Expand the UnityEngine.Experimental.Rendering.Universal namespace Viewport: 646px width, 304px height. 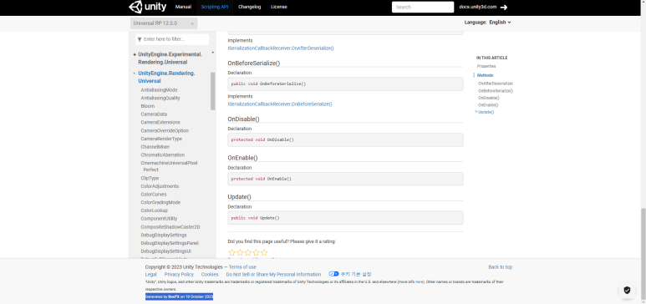[x=135, y=54]
